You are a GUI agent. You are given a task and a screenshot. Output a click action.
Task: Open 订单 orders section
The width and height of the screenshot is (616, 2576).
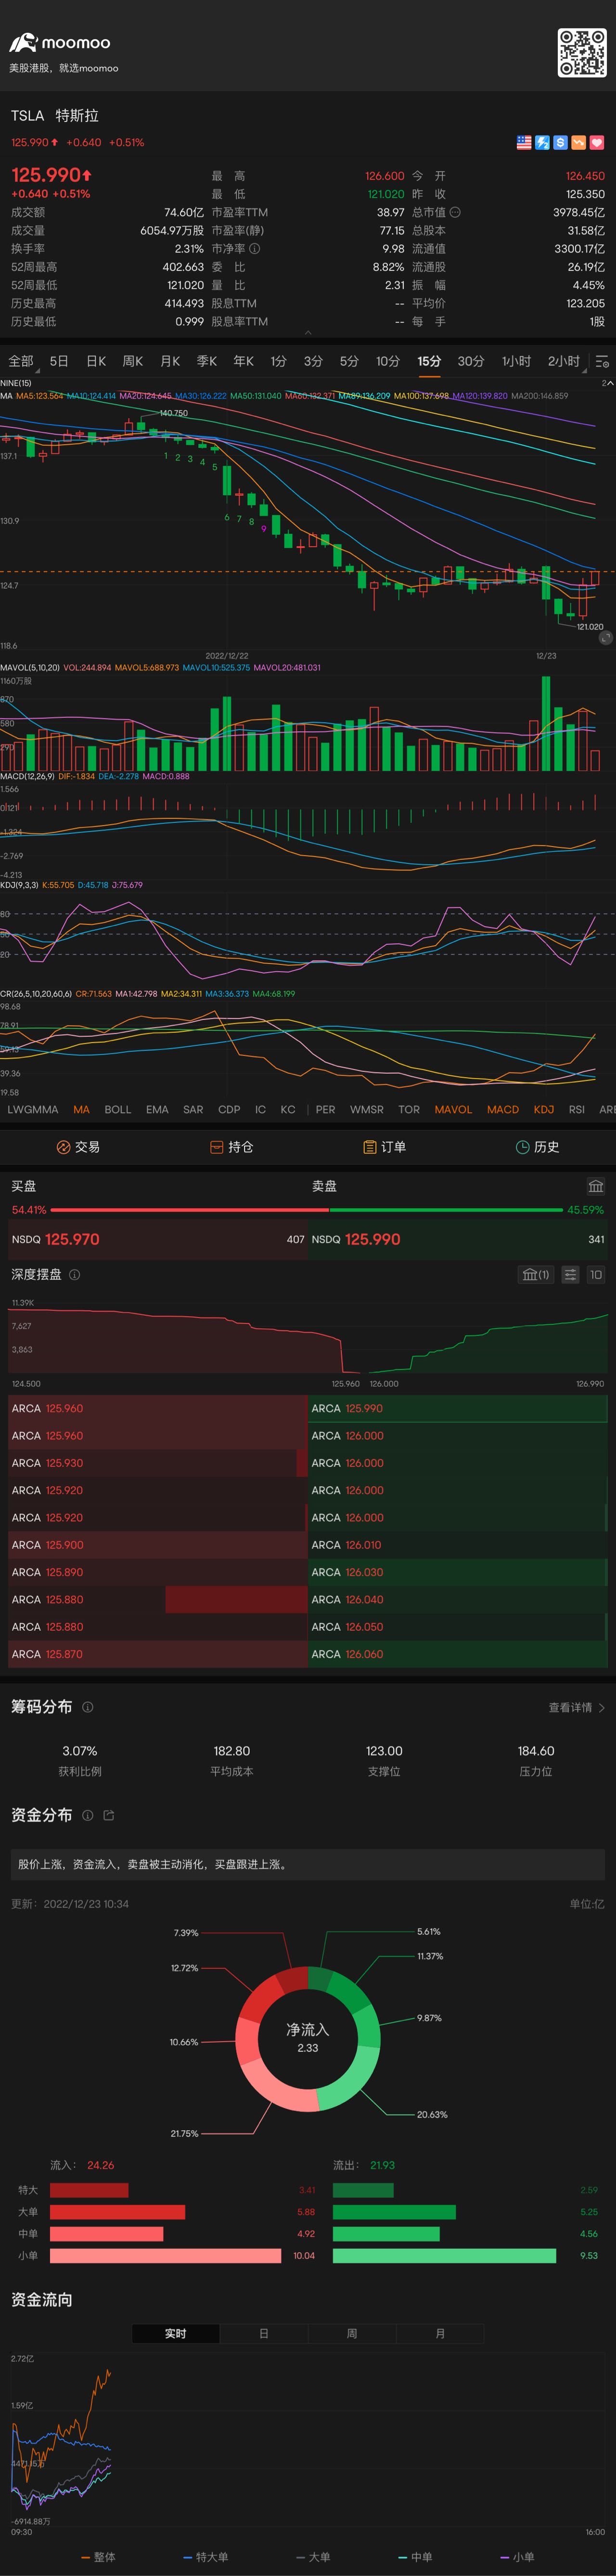[385, 1147]
